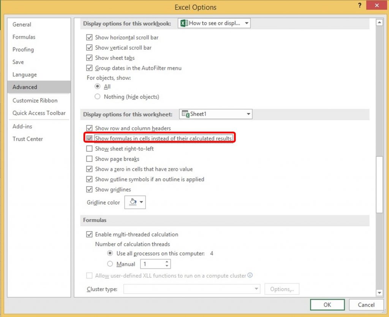Decrease manual threads with down spinner
Screen dimensions: 389x317
[x=167, y=266]
